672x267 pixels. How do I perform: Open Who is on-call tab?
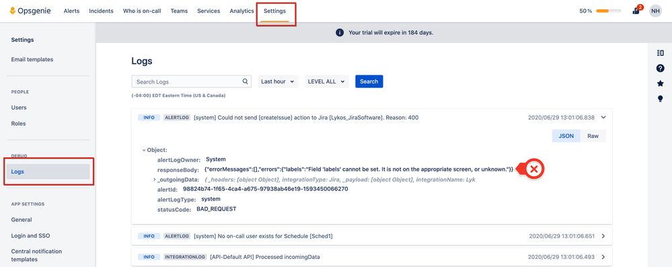142,11
